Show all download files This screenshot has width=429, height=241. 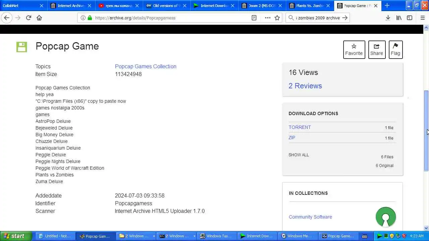pos(299,155)
